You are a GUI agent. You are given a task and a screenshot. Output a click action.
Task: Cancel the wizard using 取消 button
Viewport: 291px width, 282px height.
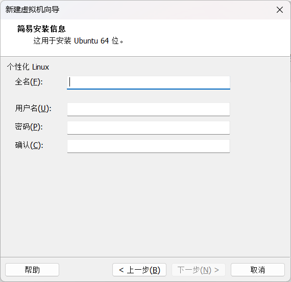pyautogui.click(x=258, y=270)
